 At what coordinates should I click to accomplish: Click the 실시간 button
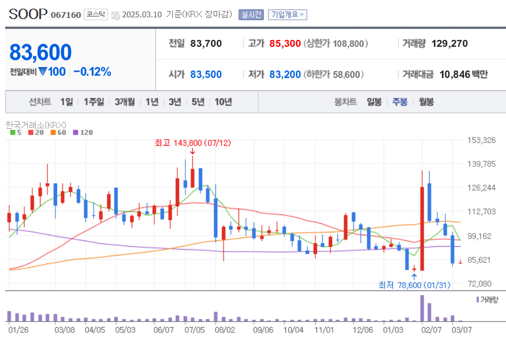click(251, 15)
